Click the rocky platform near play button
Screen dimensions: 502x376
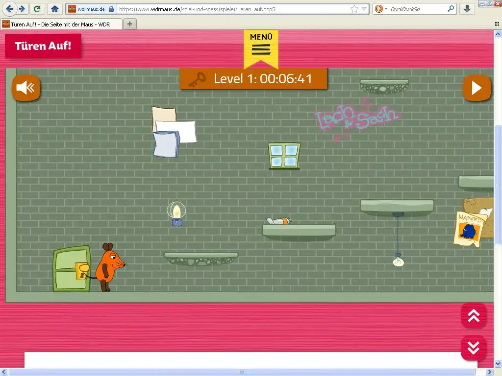tap(384, 87)
